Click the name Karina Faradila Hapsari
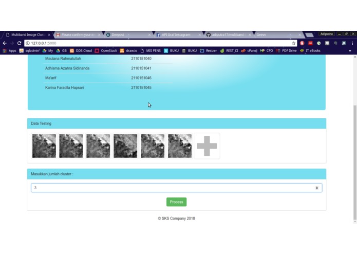This screenshot has width=357, height=254. click(64, 87)
